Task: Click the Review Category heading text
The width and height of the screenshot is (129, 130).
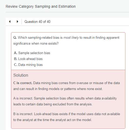Action: tap(19, 7)
